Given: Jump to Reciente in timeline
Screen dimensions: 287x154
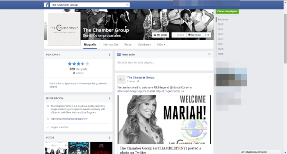Looking at the screenshot, I should click(x=223, y=19).
